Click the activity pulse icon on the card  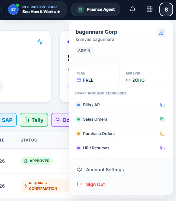tap(40, 42)
